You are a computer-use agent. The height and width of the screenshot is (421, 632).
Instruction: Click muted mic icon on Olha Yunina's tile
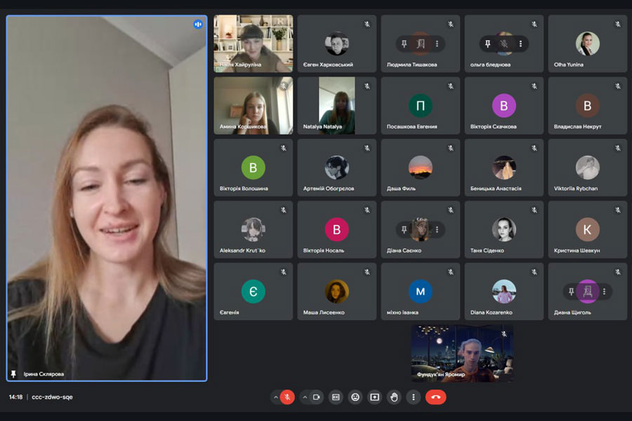[618, 24]
